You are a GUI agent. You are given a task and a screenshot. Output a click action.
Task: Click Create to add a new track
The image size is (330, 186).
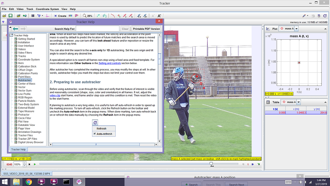click(x=60, y=16)
